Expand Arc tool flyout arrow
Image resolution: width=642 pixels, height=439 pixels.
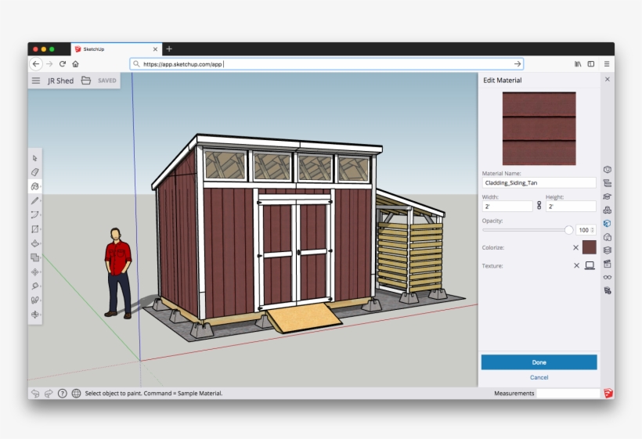[40, 214]
